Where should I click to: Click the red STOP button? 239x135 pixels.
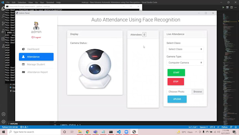[176, 82]
